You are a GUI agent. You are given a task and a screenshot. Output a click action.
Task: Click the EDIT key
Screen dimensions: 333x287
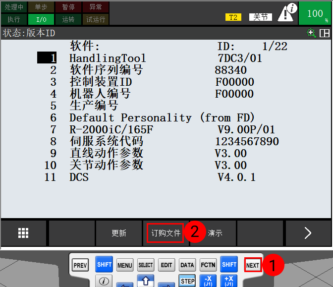coord(166,265)
